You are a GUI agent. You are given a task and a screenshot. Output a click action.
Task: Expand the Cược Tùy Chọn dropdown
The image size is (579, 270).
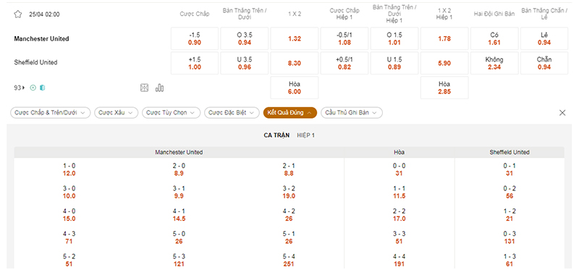click(171, 113)
